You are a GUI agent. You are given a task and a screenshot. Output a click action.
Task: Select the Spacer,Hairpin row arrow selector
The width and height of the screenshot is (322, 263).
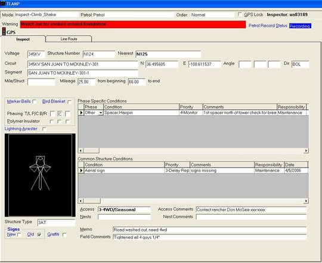point(81,113)
